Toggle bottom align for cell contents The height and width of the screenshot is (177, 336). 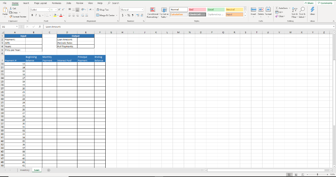point(77,10)
